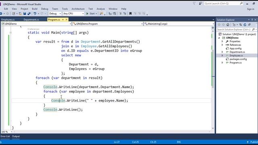Open the Output panel tab
Screen dimensions: 258x145
click(x=16, y=136)
